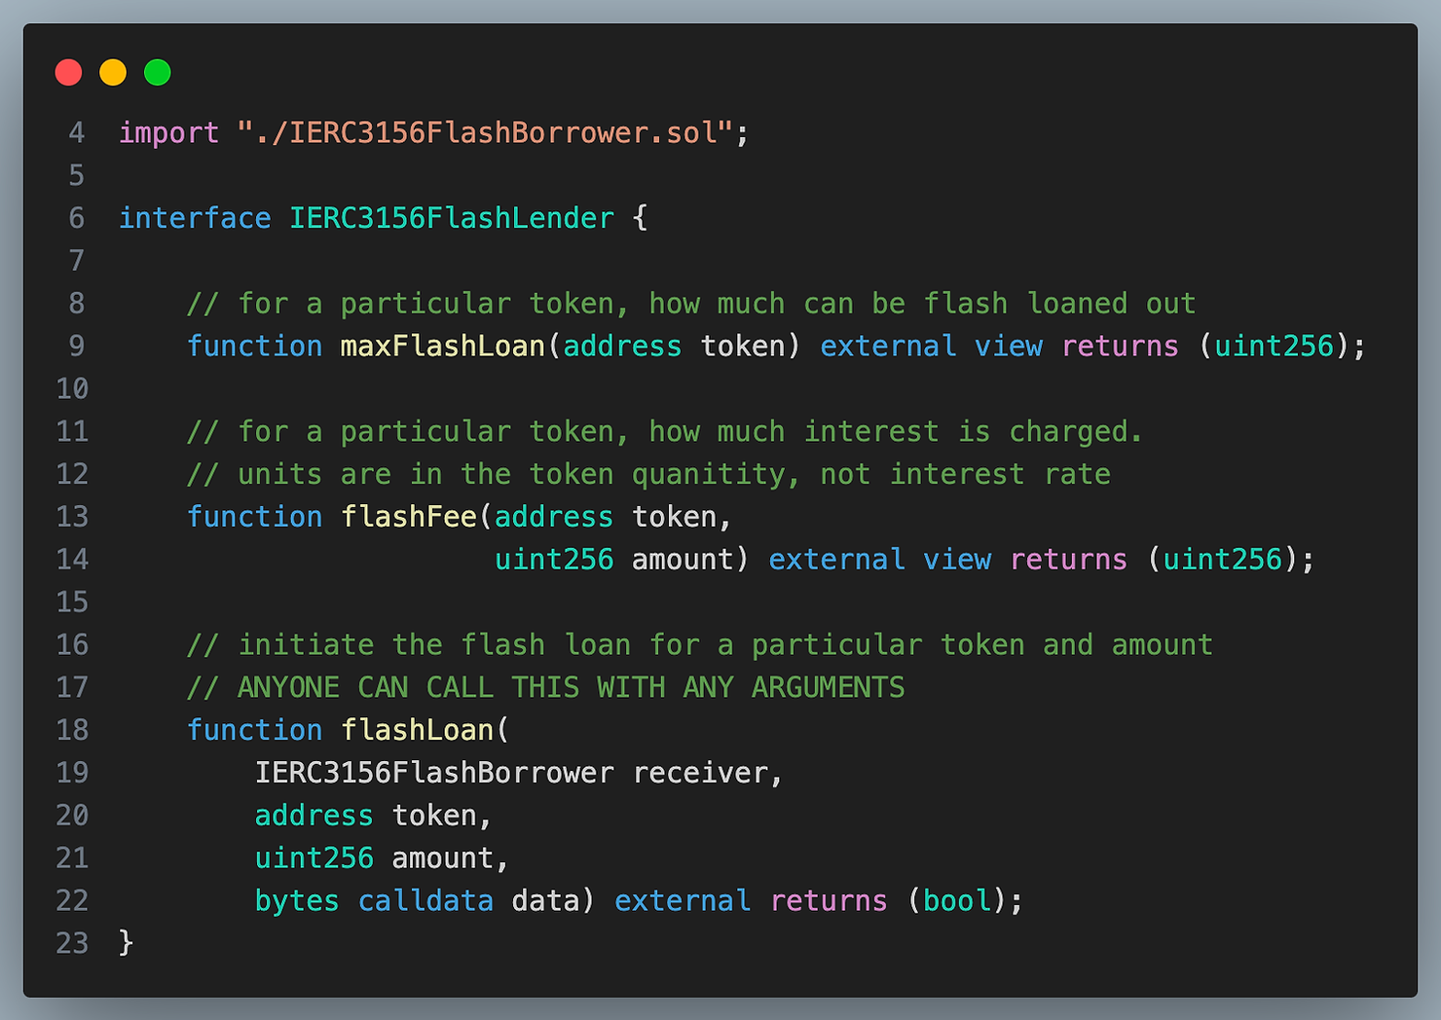Click the uint256 amount type on line 21
Viewport: 1441px width, 1020px height.
pyautogui.click(x=314, y=858)
